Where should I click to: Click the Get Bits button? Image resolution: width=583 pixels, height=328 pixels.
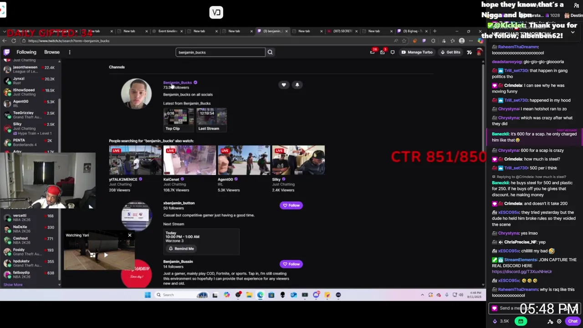click(x=450, y=52)
